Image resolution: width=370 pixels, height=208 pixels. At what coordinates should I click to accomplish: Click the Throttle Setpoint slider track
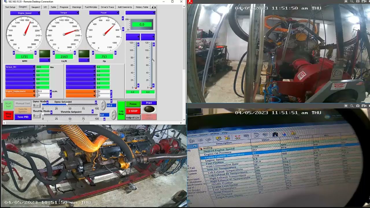click(x=70, y=115)
